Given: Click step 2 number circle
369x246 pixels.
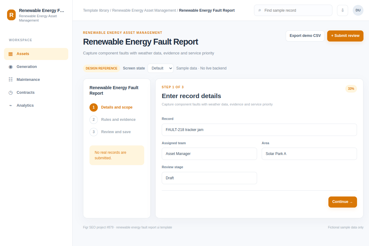Looking at the screenshot, I should point(93,120).
